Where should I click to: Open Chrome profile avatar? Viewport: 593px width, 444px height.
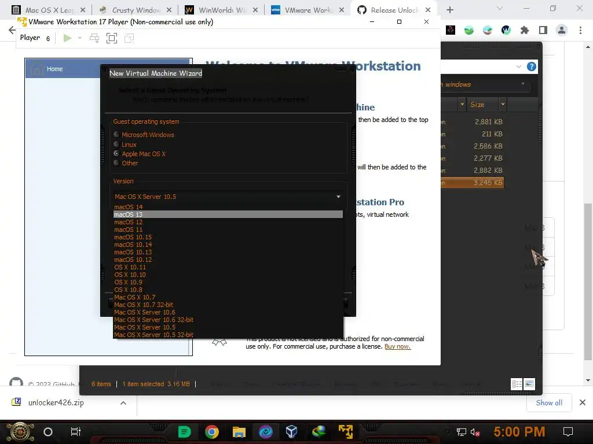click(x=562, y=30)
